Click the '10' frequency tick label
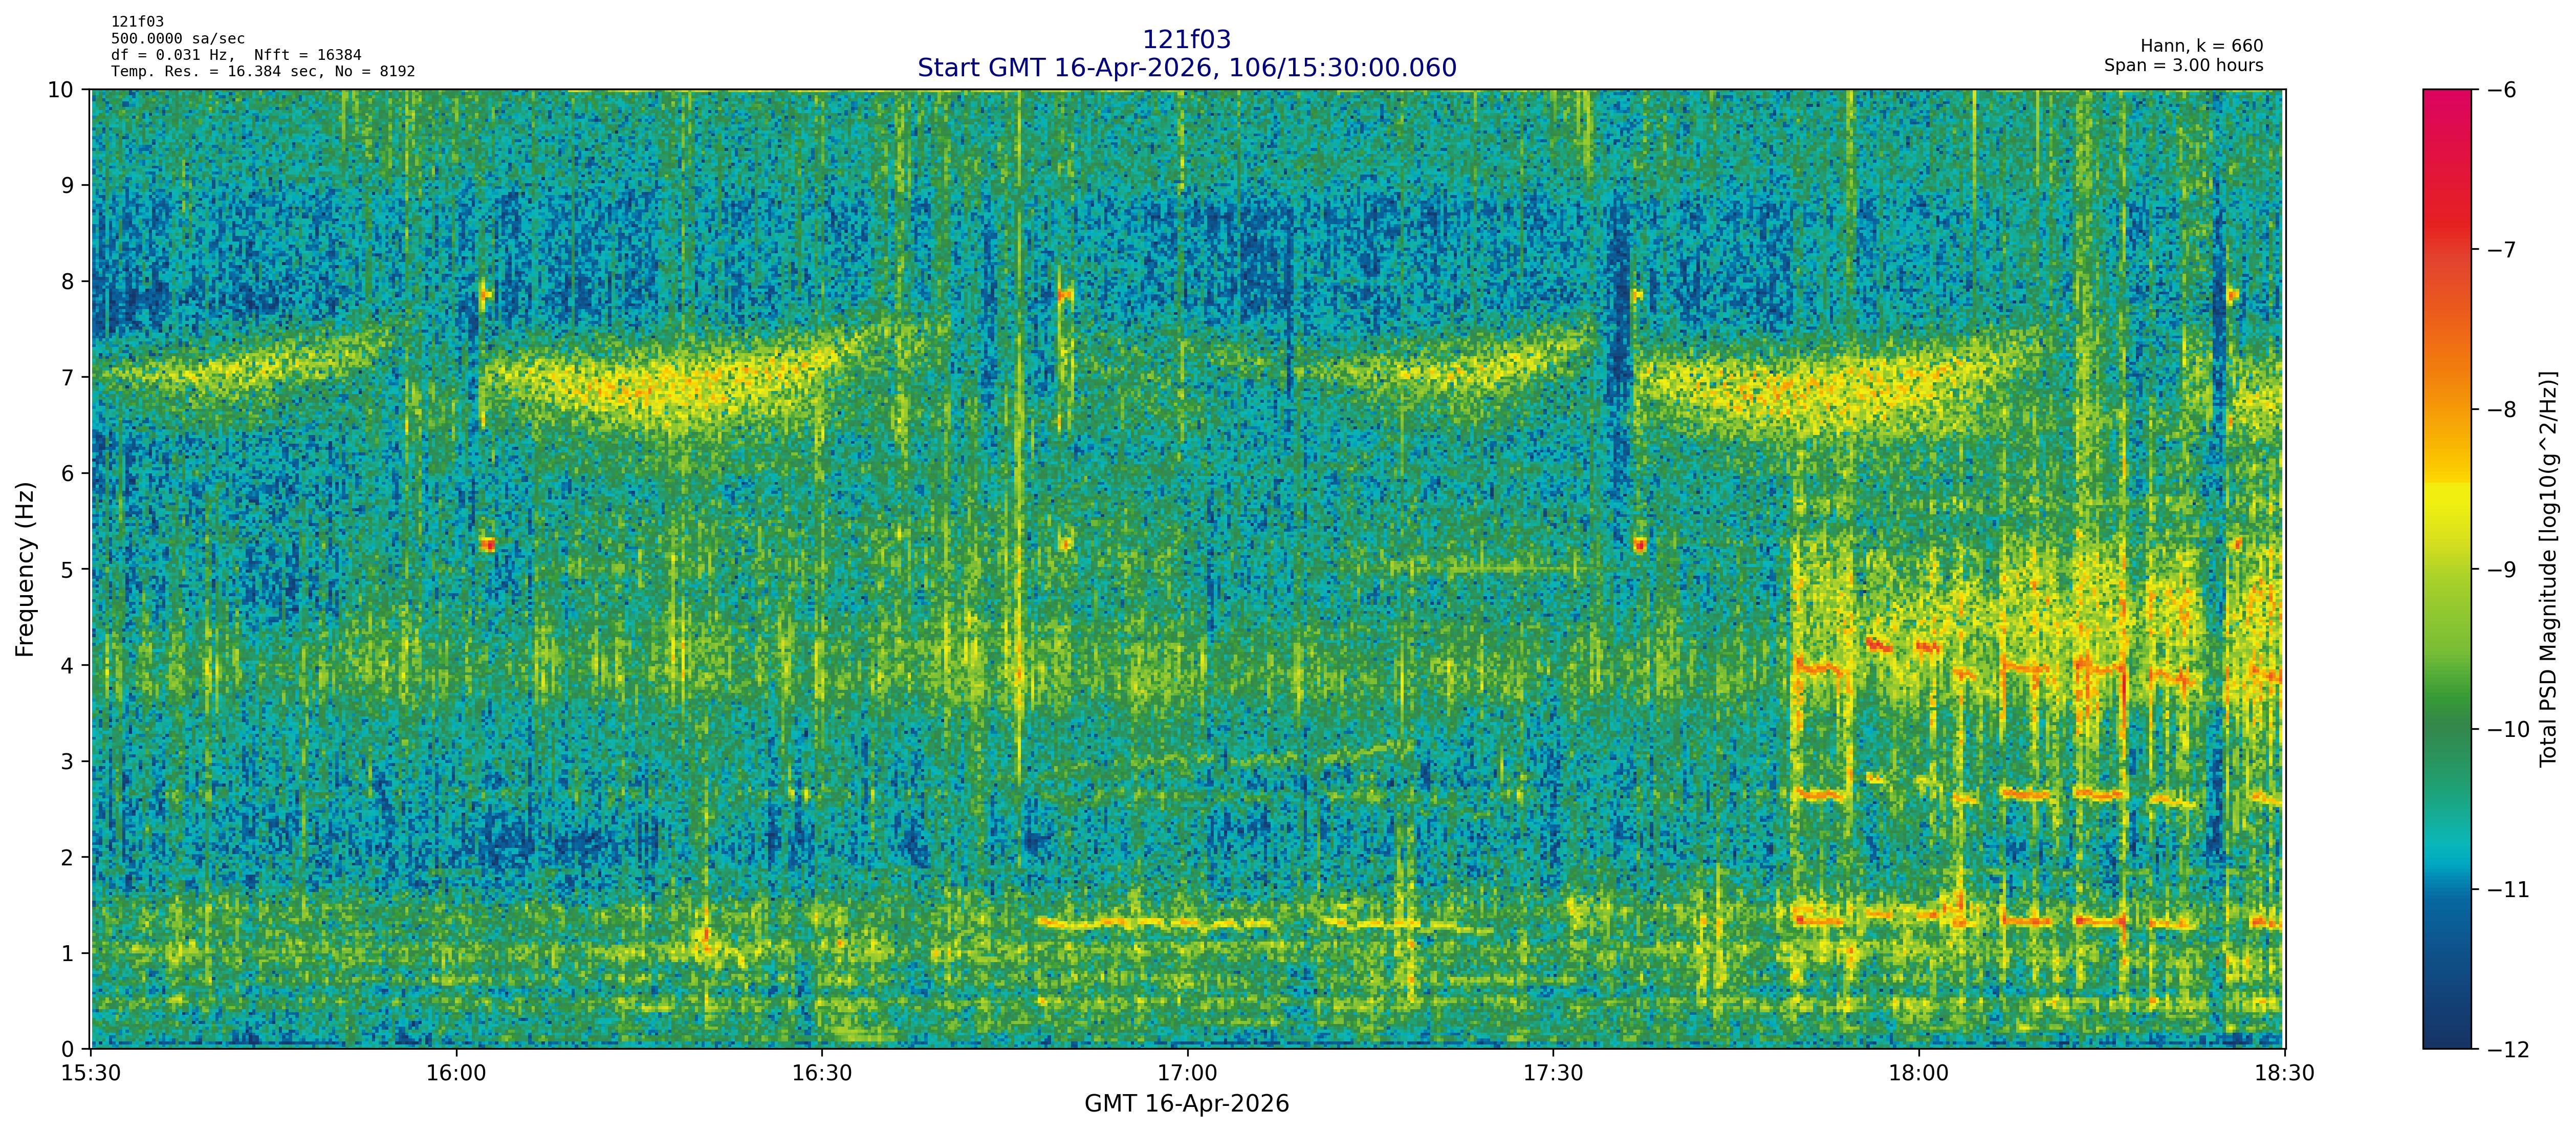 tap(62, 90)
